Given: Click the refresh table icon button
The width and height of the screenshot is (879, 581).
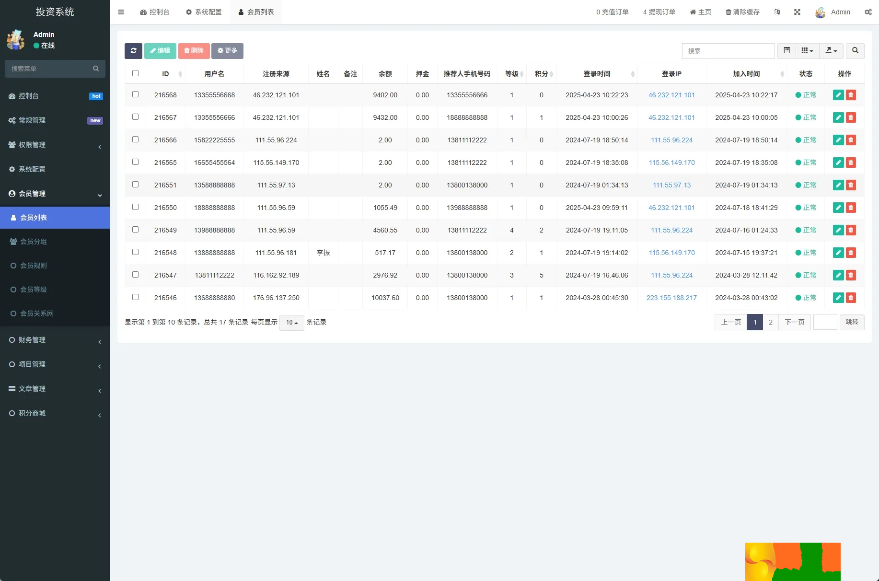Looking at the screenshot, I should [x=133, y=51].
